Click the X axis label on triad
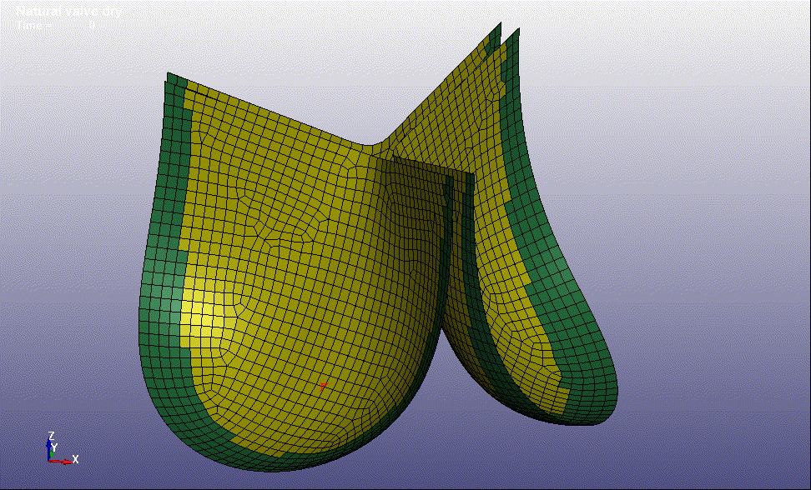Screen dimensions: 811x490 [x=75, y=459]
